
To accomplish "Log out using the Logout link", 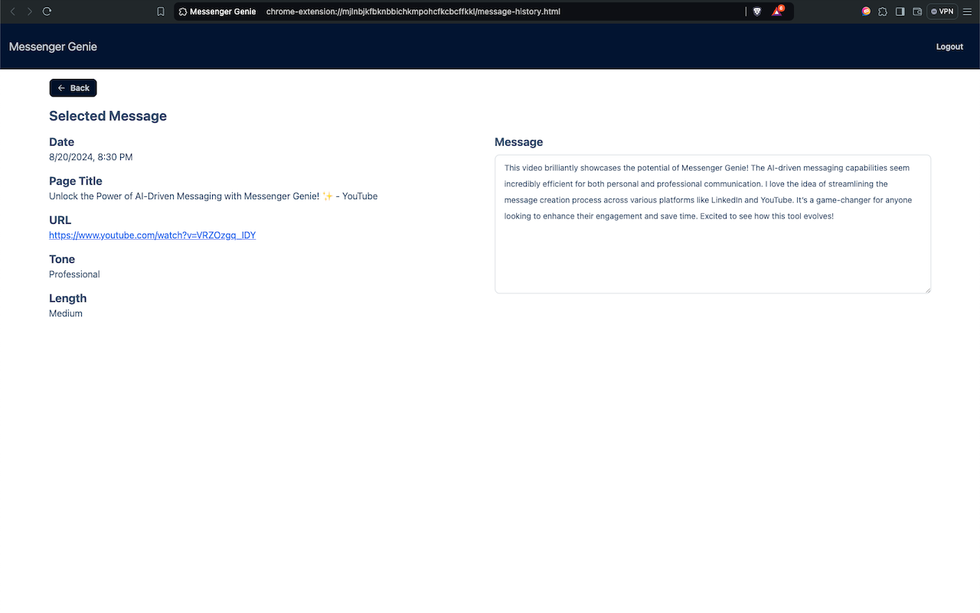I will [949, 47].
